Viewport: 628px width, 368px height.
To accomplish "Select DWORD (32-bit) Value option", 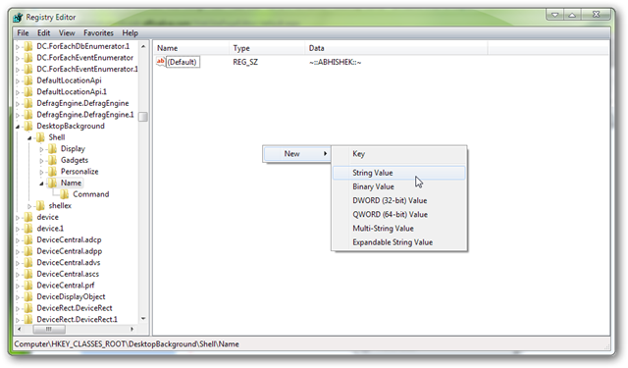I will pyautogui.click(x=399, y=200).
